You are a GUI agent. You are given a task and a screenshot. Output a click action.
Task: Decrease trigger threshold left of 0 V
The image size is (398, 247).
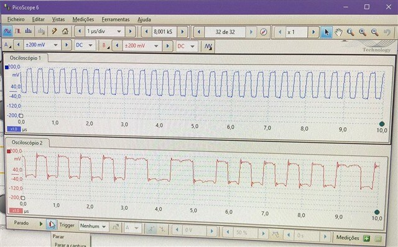coord(177,230)
